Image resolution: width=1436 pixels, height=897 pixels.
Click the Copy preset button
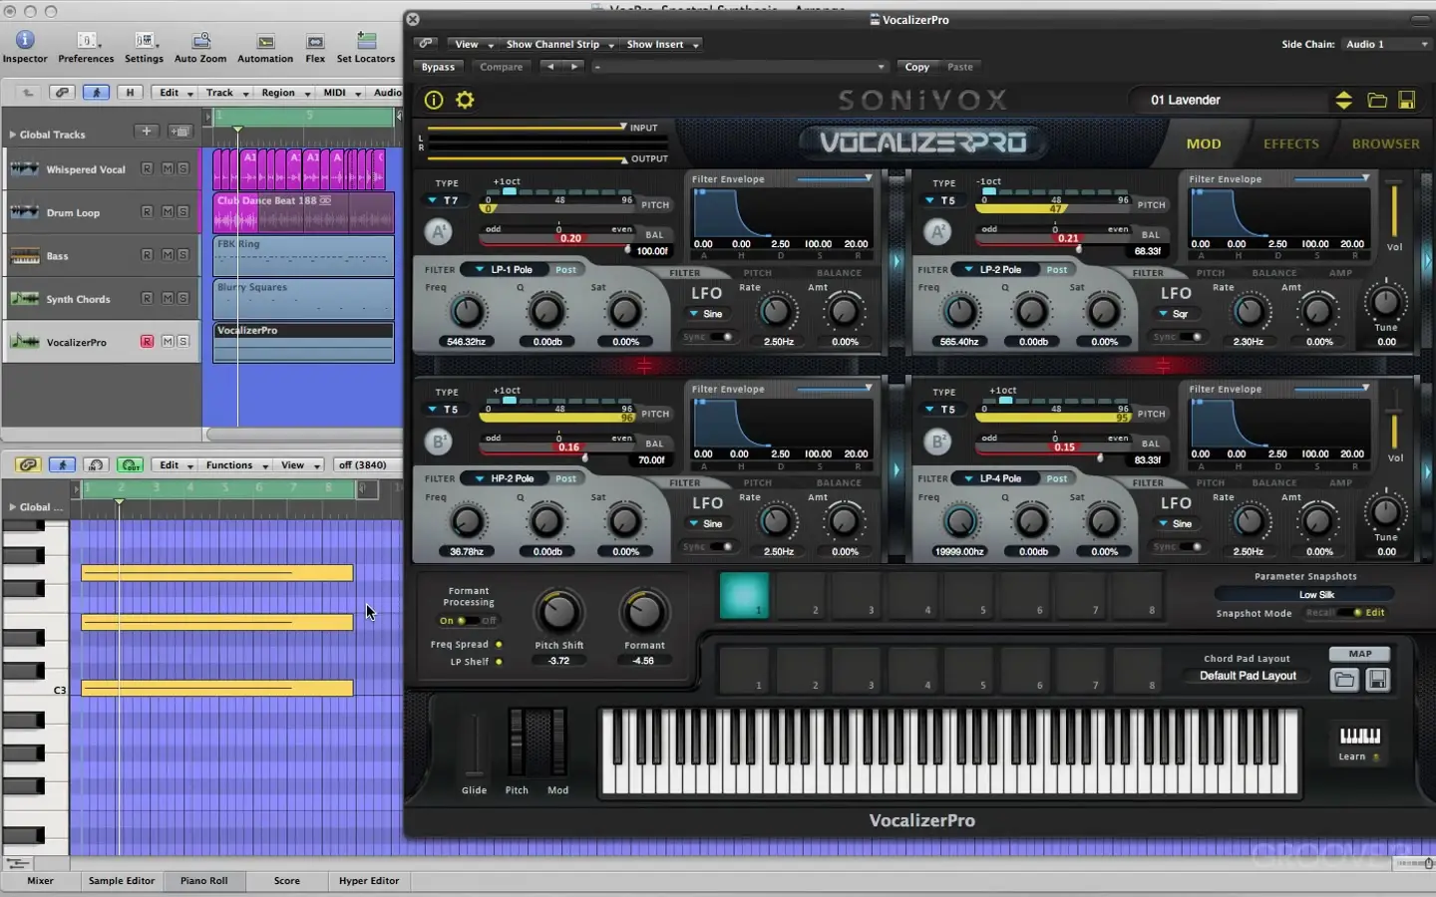(915, 66)
